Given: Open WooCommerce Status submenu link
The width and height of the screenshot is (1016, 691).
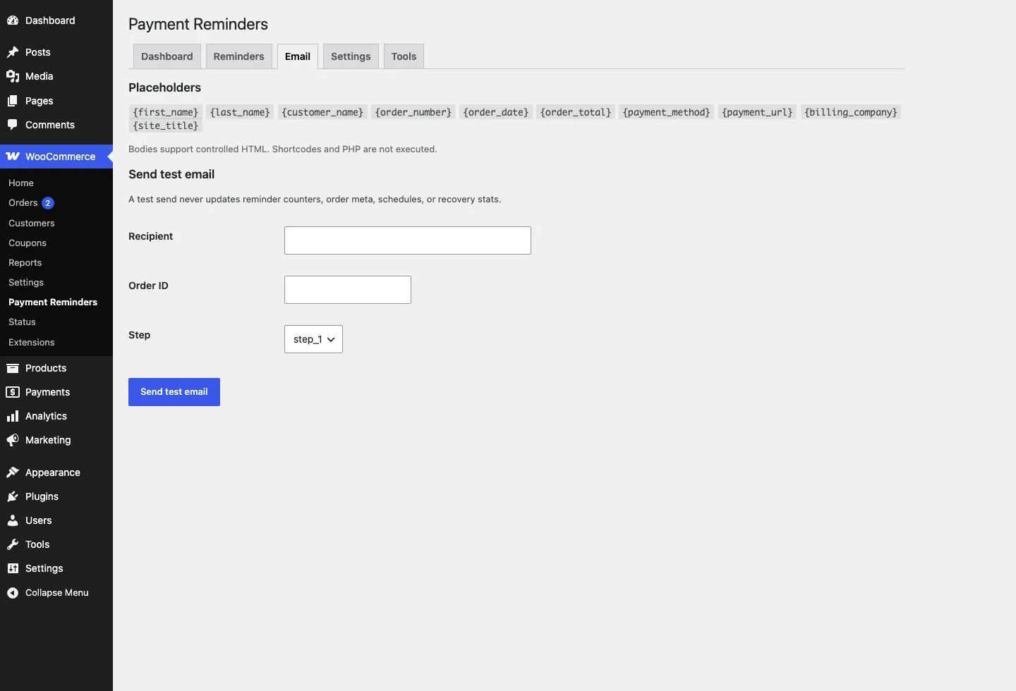Looking at the screenshot, I should (22, 322).
